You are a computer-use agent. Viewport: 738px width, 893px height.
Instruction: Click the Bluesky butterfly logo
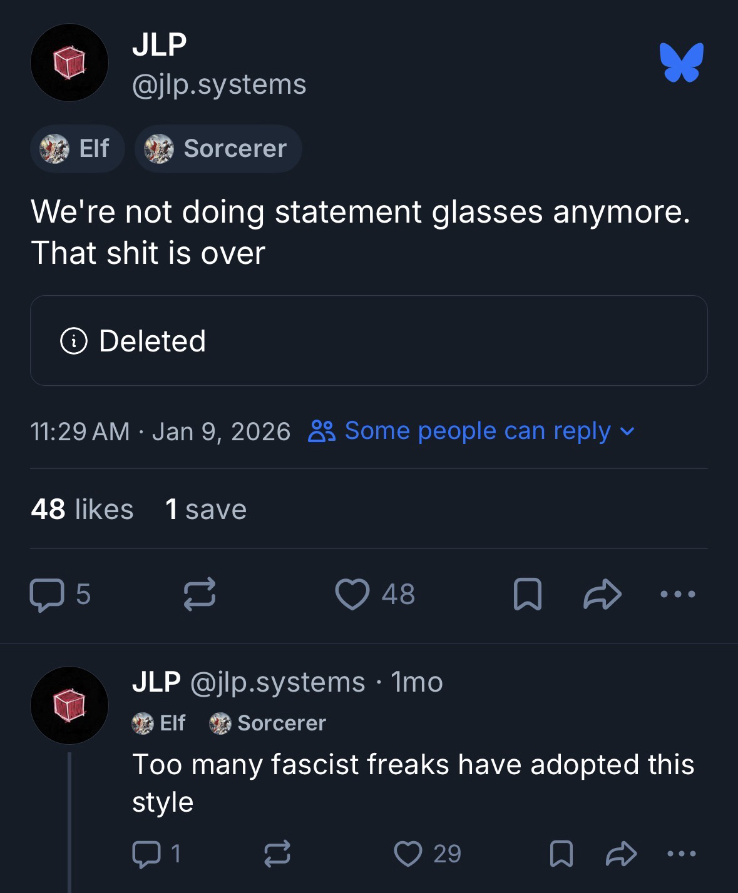click(681, 63)
